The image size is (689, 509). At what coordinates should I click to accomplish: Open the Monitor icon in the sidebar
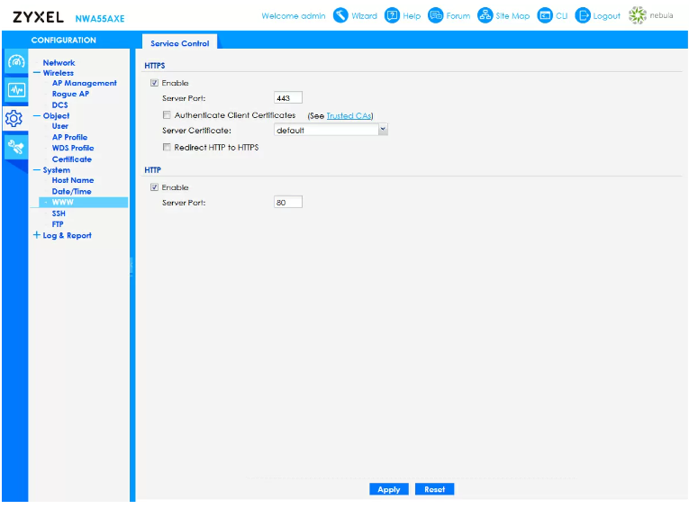14,90
